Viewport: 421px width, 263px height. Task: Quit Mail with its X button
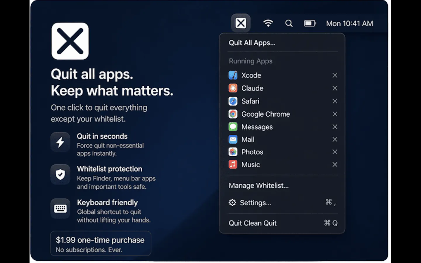click(x=335, y=139)
